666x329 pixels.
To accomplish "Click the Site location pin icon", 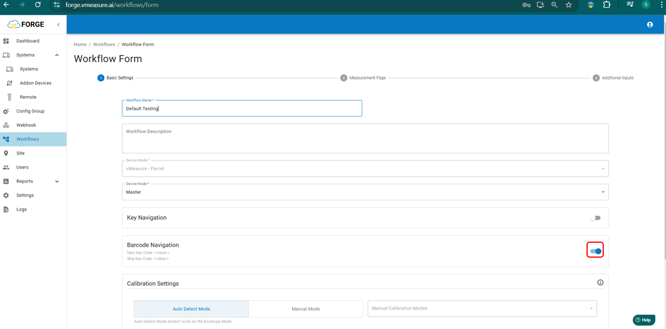I will 6,153.
